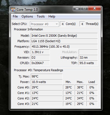The image size is (110, 115).
Task: Click Core #3 maximum temperature 29°C
Action: [x=80, y=104]
